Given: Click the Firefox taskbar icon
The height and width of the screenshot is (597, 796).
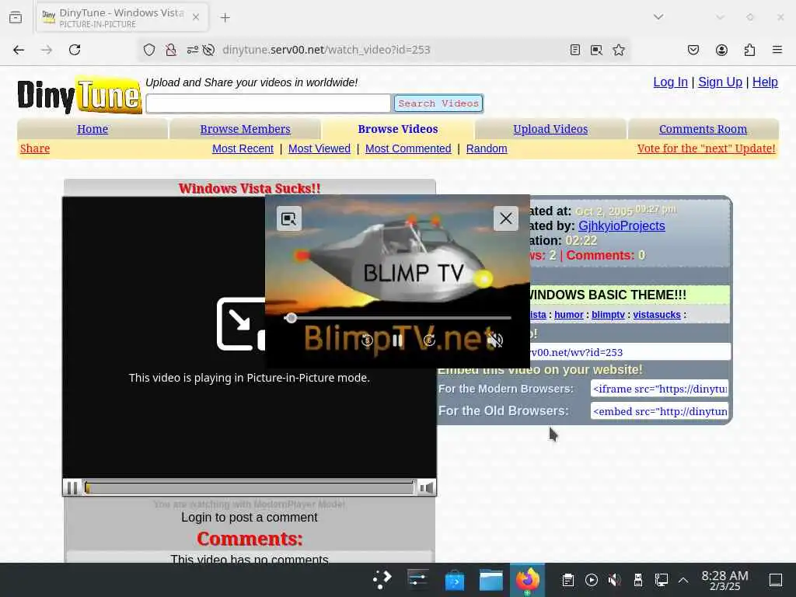Looking at the screenshot, I should coord(528,580).
